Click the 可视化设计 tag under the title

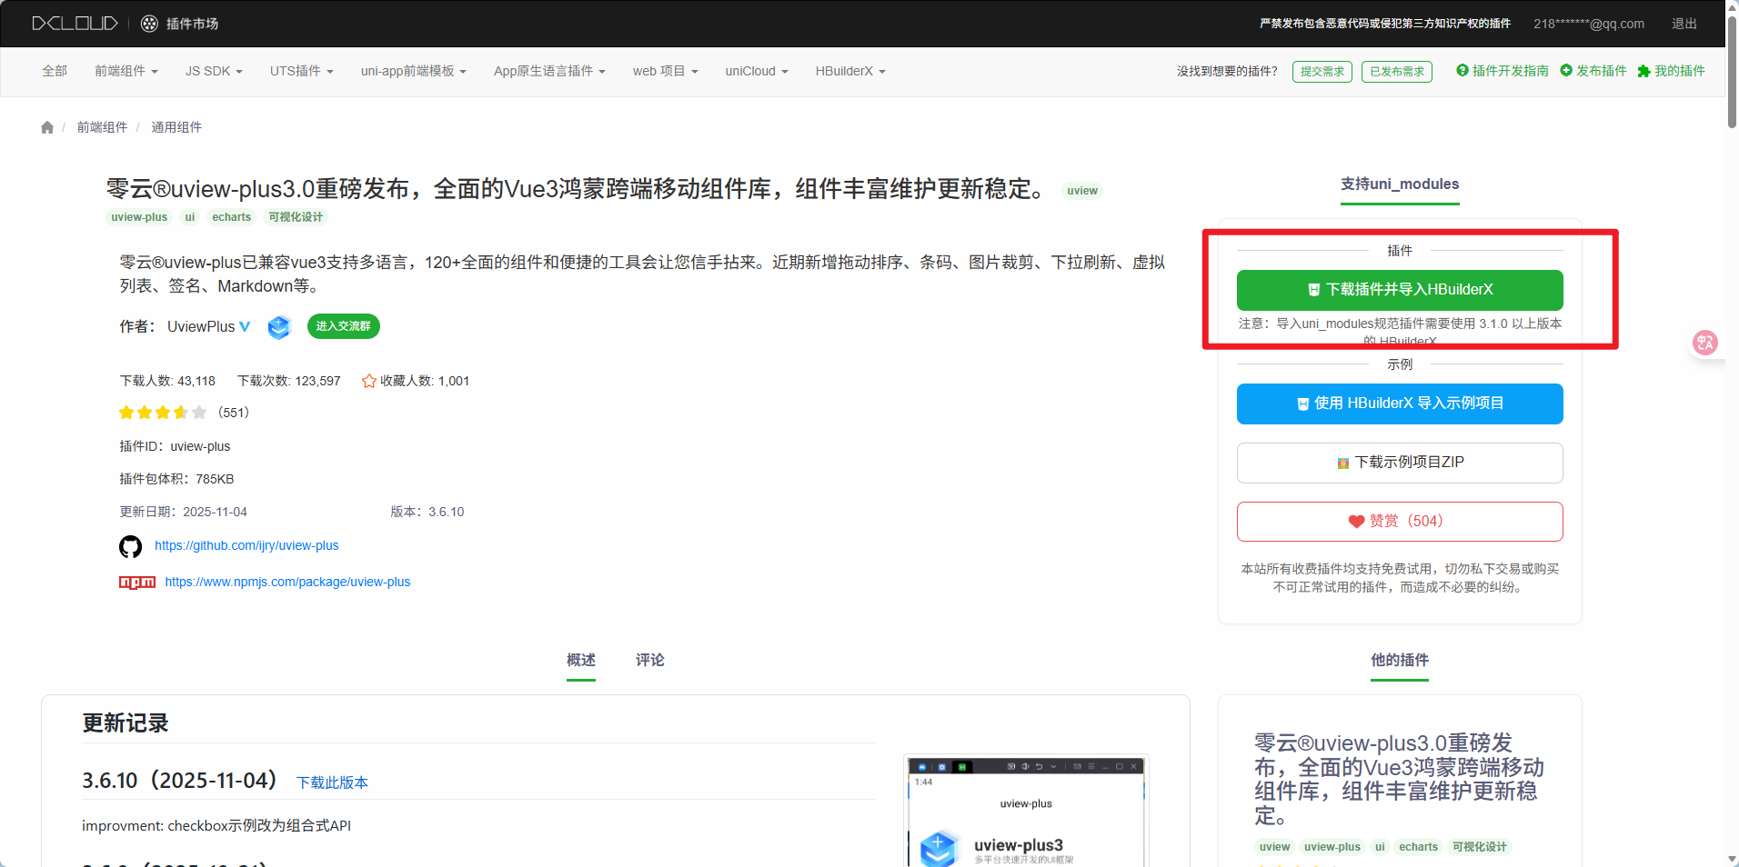pyautogui.click(x=296, y=217)
